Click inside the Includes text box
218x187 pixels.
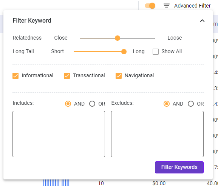click(x=59, y=134)
